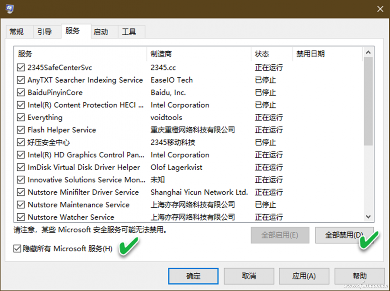Open help with the 帮助 button
The height and width of the screenshot is (291, 390).
pyautogui.click(x=359, y=276)
